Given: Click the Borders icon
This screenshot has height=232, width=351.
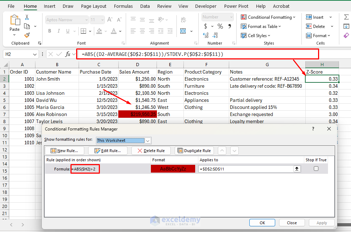Looking at the screenshot, I should point(83,31).
